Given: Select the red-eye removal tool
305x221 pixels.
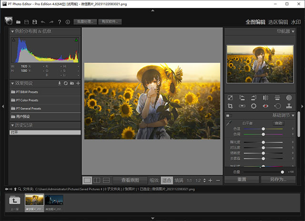Looking at the screenshot, I should (x=265, y=106).
